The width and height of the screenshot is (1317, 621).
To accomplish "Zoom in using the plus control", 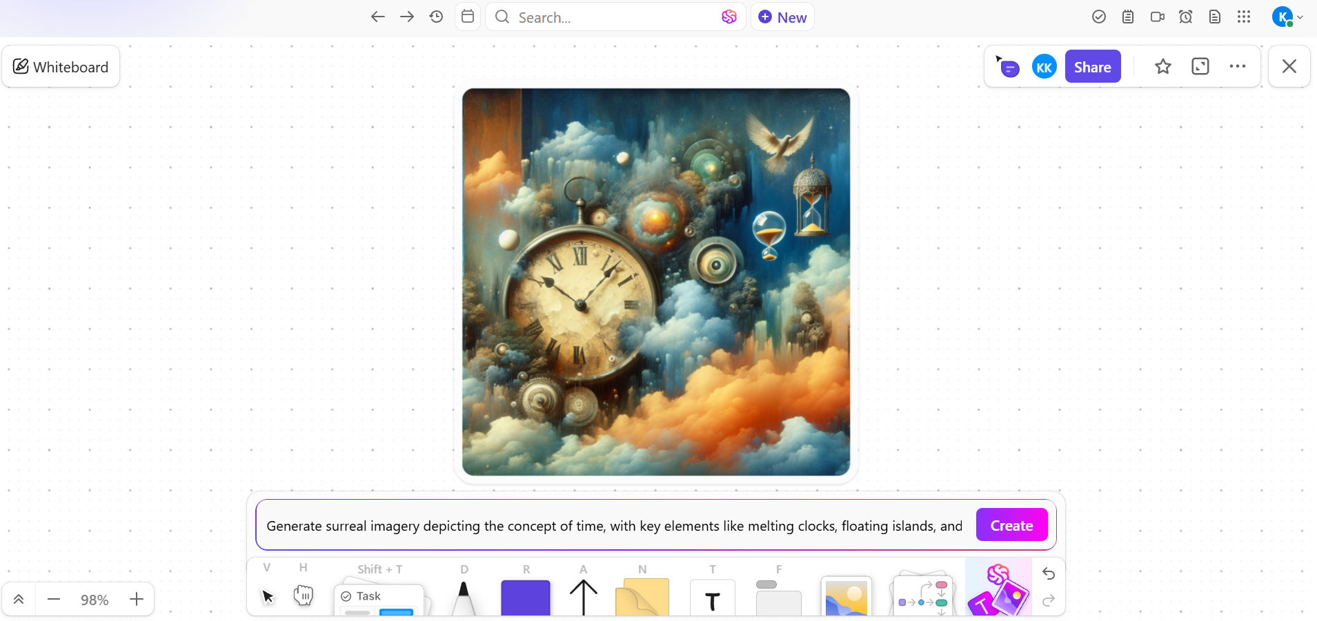I will tap(136, 599).
